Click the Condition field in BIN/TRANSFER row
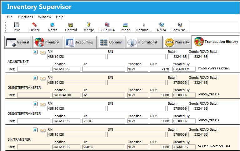The height and width of the screenshot is (151, 240). 138,147
